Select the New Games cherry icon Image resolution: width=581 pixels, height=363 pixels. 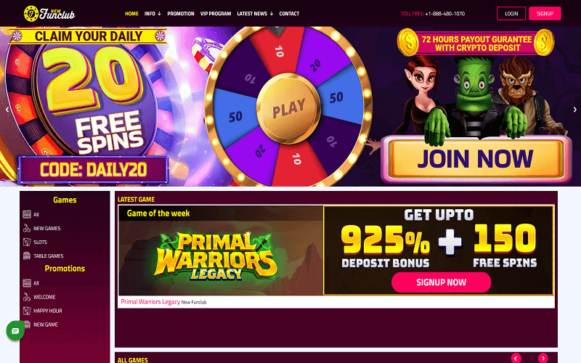tap(27, 228)
